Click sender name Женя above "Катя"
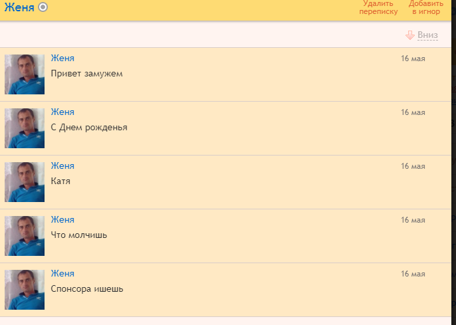Image resolution: width=456 pixels, height=325 pixels. 62,165
